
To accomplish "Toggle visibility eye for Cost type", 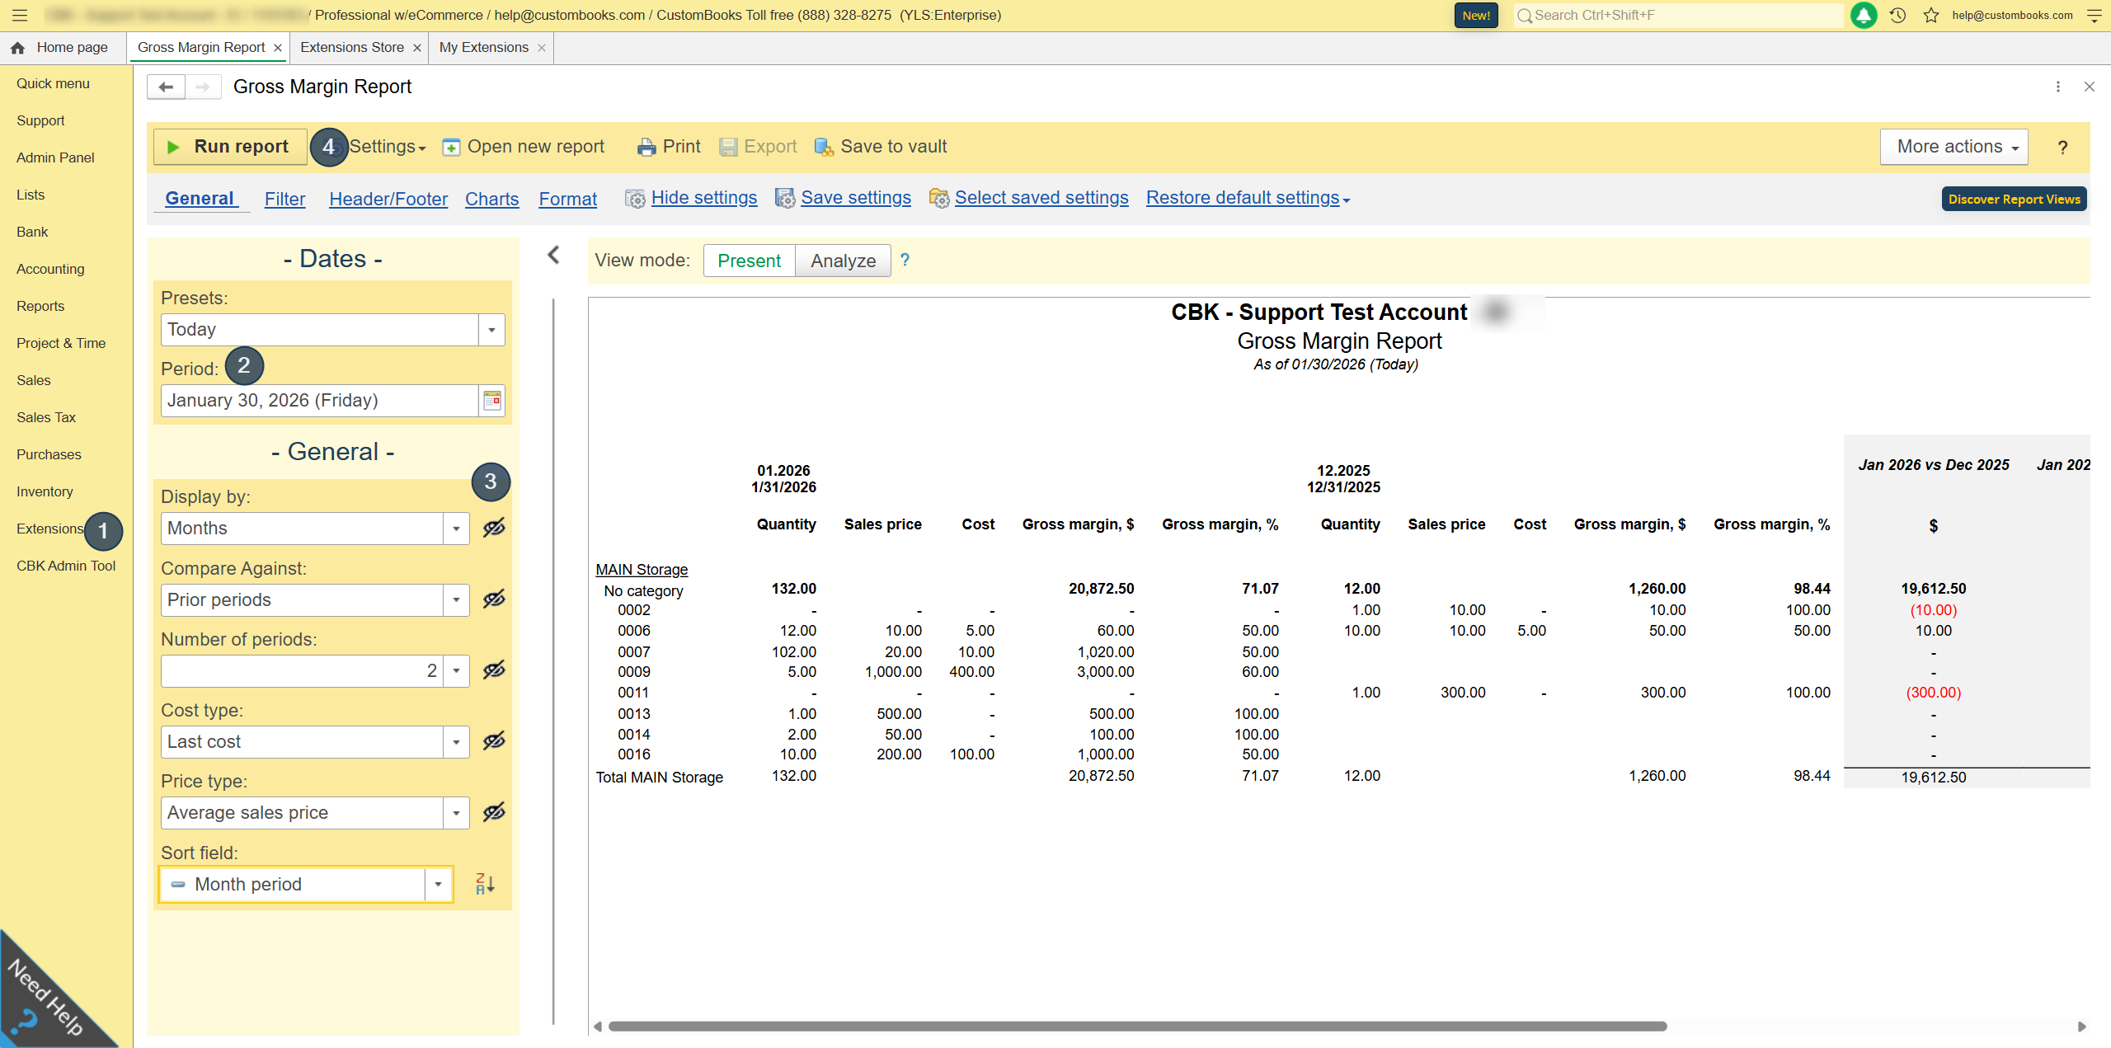I will coord(494,741).
